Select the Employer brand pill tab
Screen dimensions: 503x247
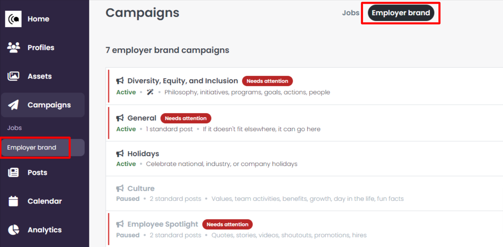coord(401,13)
